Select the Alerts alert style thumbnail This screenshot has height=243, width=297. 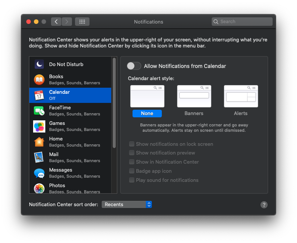coord(241,96)
